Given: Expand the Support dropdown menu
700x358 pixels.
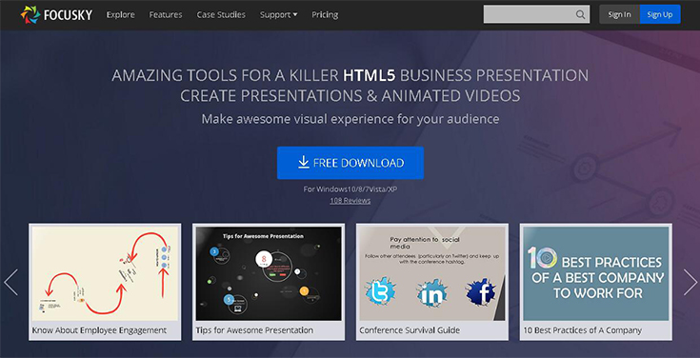Looking at the screenshot, I should (278, 14).
